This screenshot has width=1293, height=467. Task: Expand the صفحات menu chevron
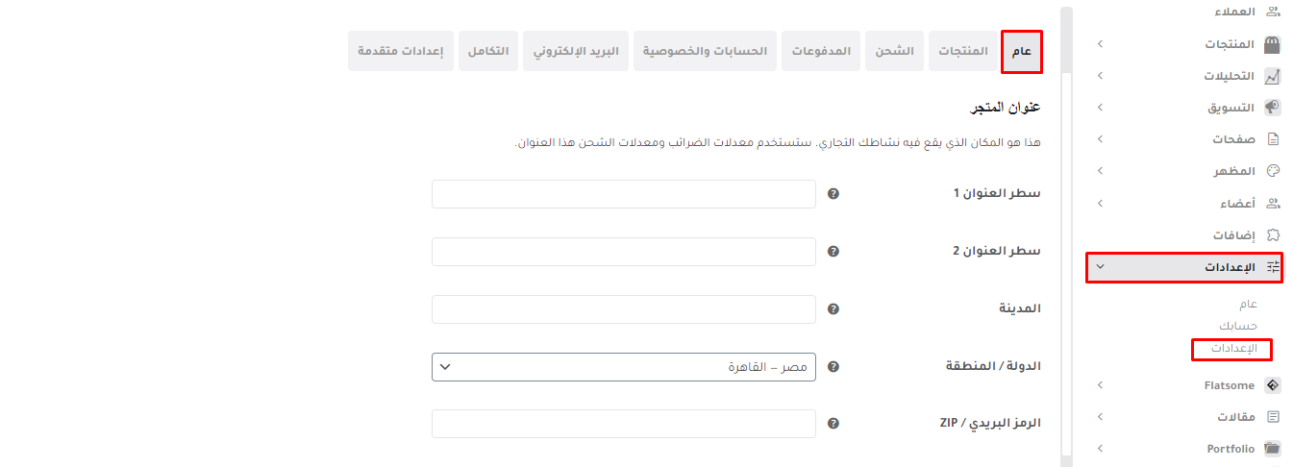point(1101,139)
